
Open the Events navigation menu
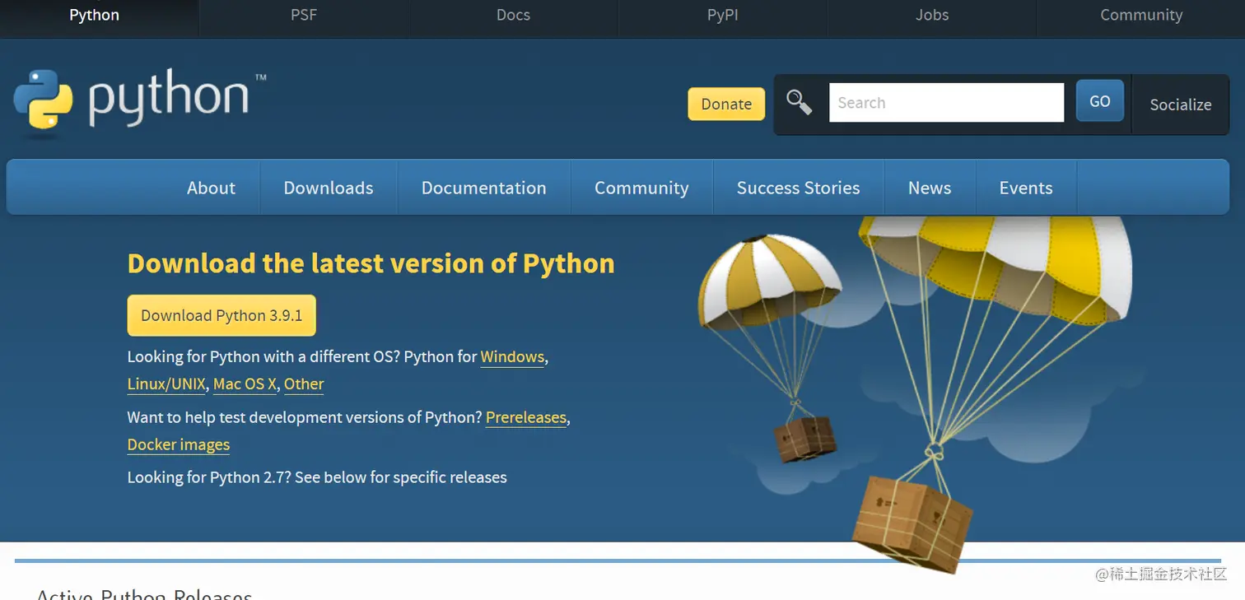pyautogui.click(x=1026, y=188)
